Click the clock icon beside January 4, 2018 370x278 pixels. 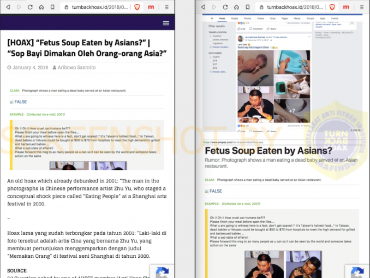(x=9, y=68)
